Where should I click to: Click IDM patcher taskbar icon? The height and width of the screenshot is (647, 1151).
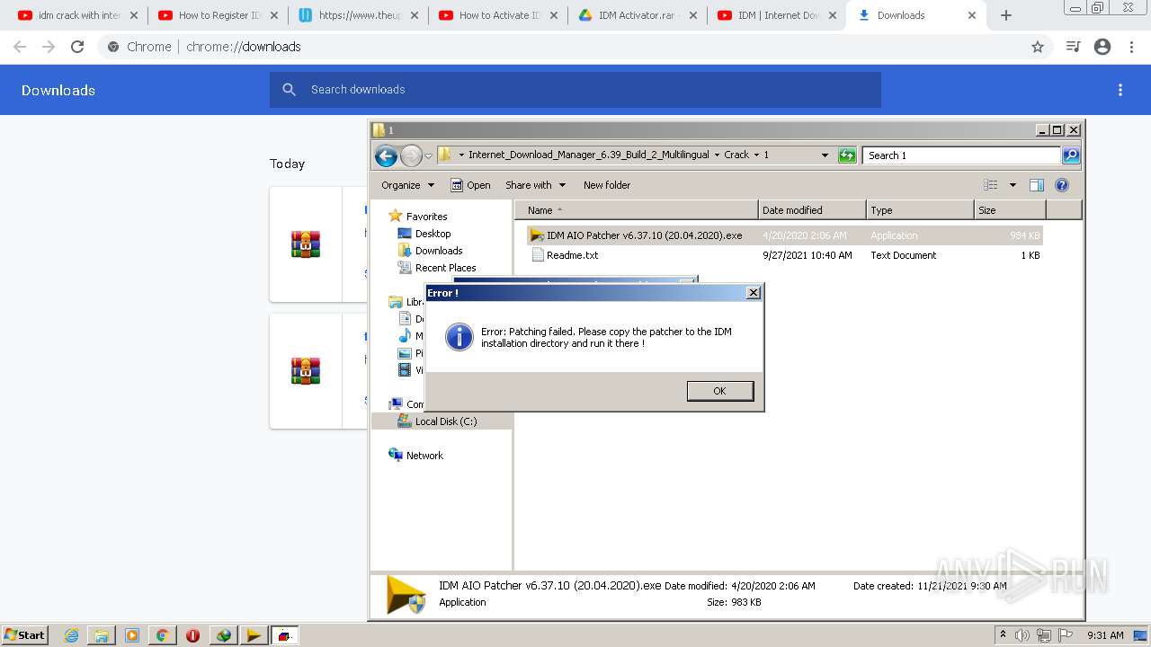254,635
